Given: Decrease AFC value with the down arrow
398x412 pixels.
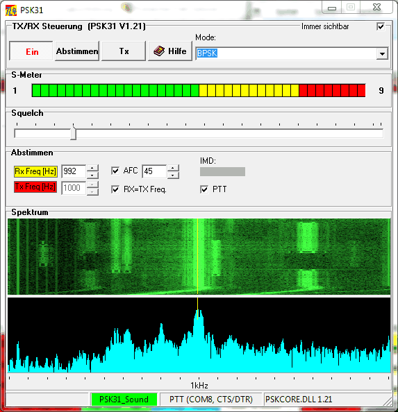Looking at the screenshot, I should [173, 175].
